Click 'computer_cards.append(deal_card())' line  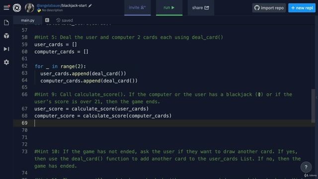(89, 81)
